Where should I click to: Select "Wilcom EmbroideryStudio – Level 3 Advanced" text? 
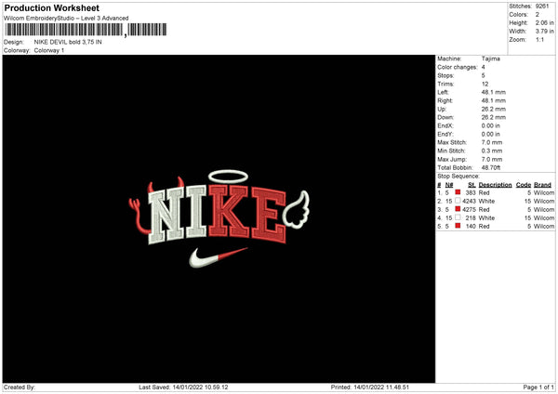pos(66,19)
